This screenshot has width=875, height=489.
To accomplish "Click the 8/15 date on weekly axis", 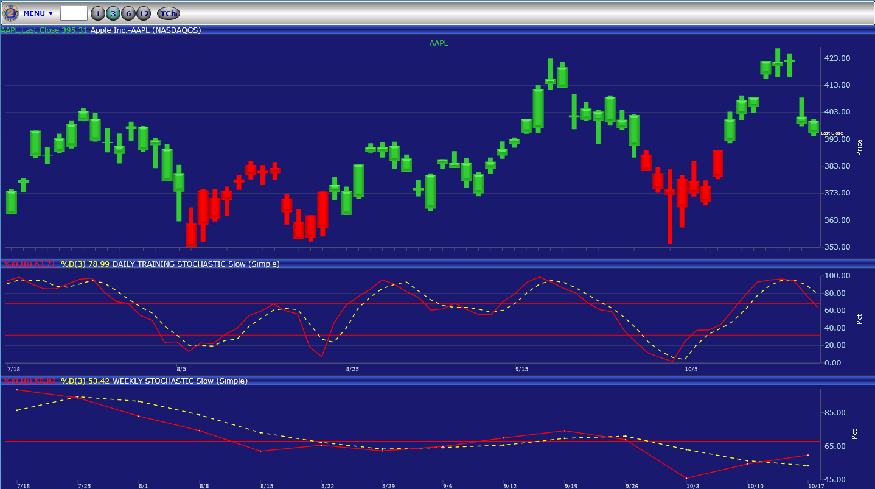I will [267, 486].
